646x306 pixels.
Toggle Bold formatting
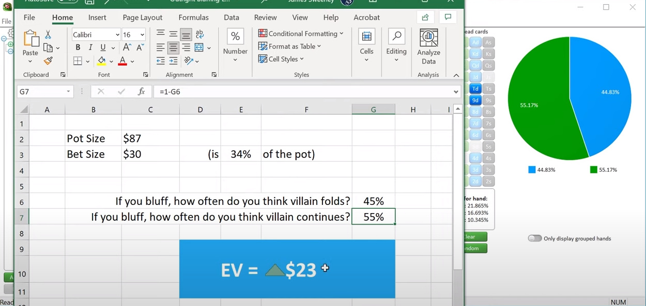pos(78,47)
